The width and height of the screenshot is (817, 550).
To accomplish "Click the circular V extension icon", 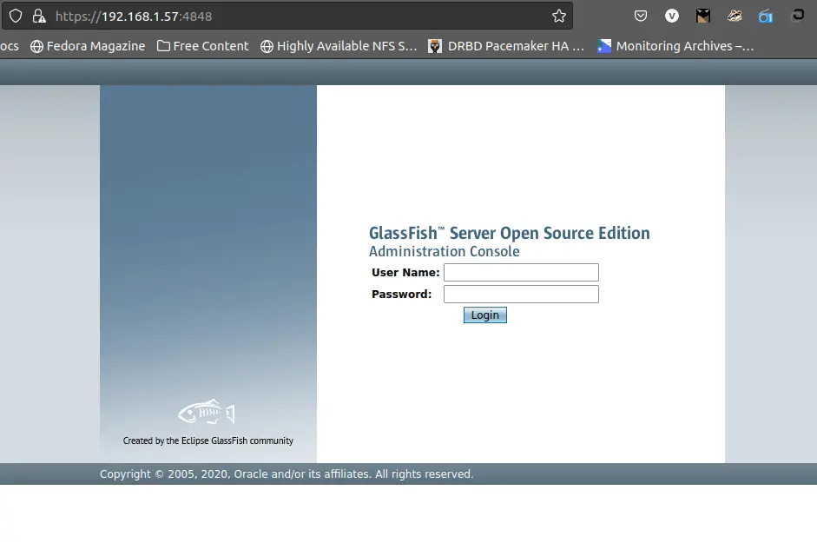I will tap(671, 16).
